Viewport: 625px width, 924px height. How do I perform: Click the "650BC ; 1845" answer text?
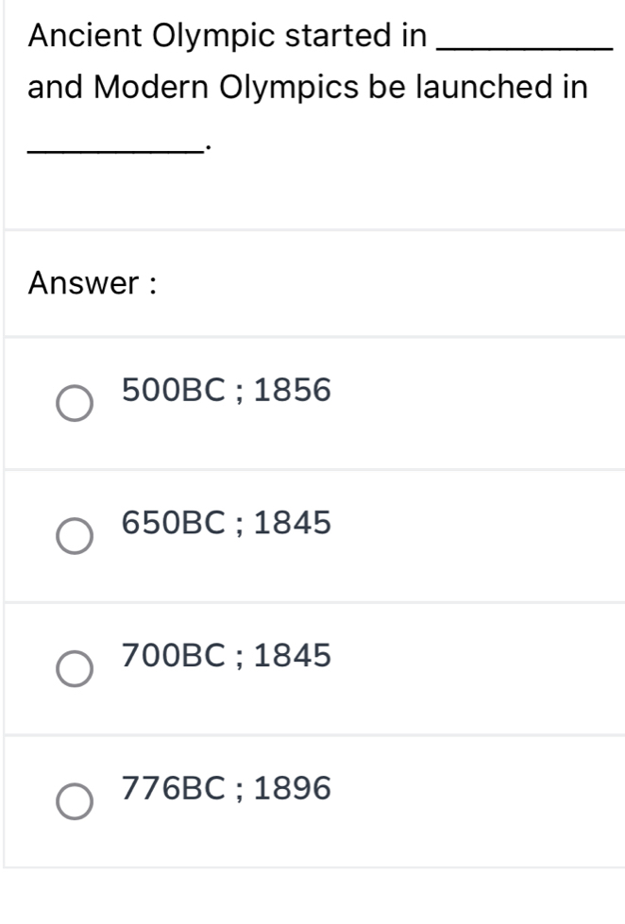tap(227, 522)
